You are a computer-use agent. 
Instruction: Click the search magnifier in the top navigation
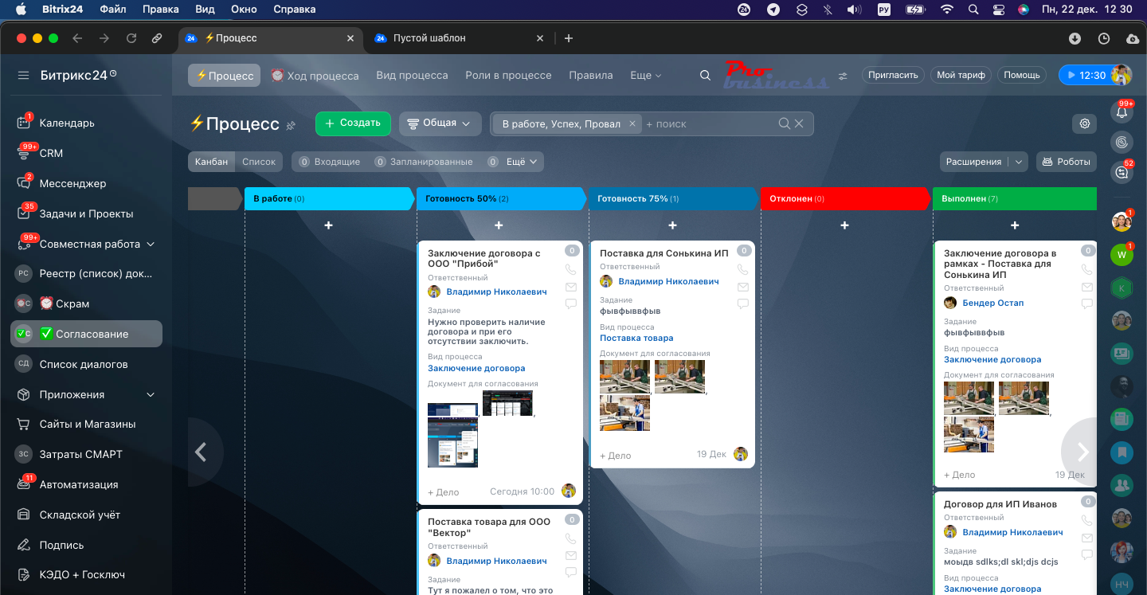pos(705,75)
